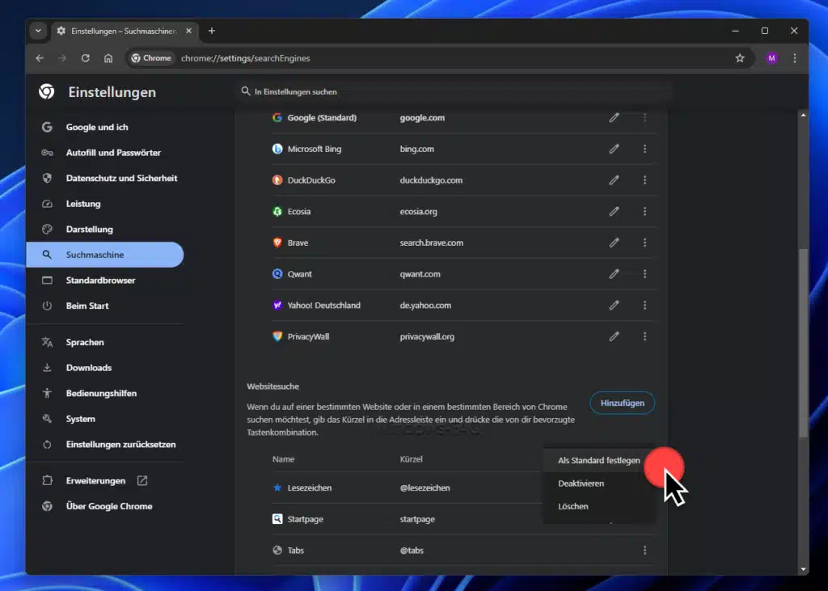
Task: Click the browser back arrow
Action: (40, 58)
